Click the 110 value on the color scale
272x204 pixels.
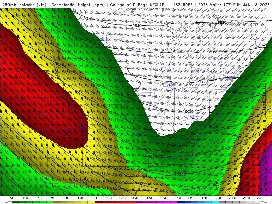coord(95,198)
